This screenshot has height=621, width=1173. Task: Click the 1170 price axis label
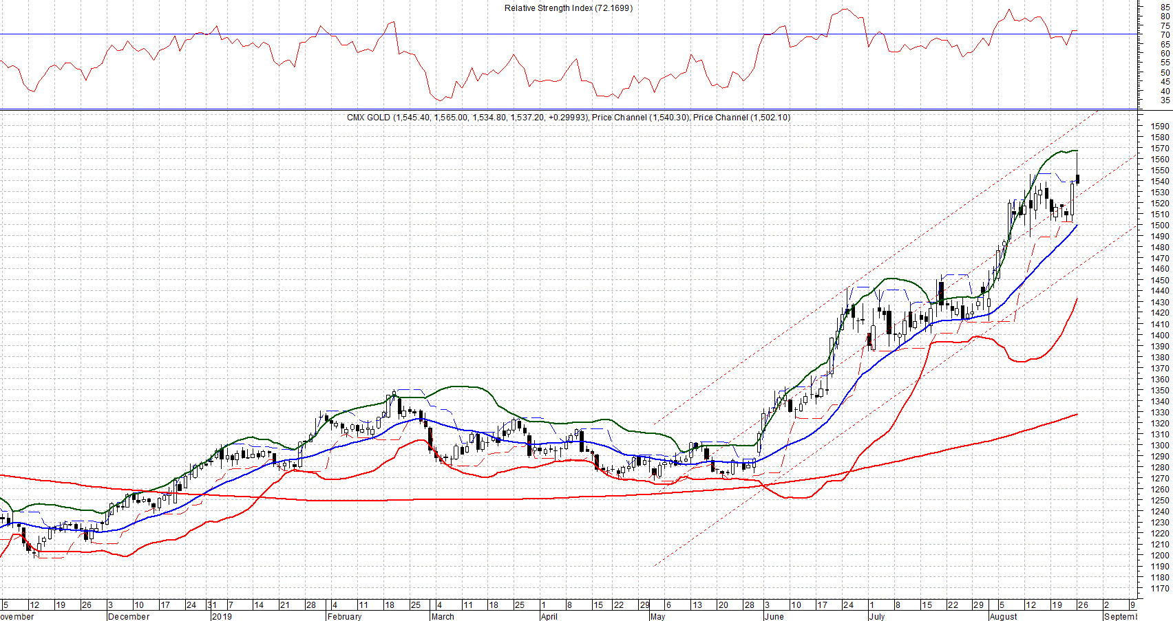(1160, 589)
